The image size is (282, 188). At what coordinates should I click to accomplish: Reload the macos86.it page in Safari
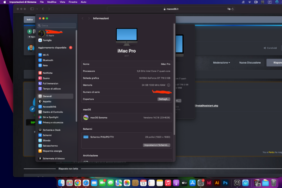pyautogui.click(x=233, y=9)
